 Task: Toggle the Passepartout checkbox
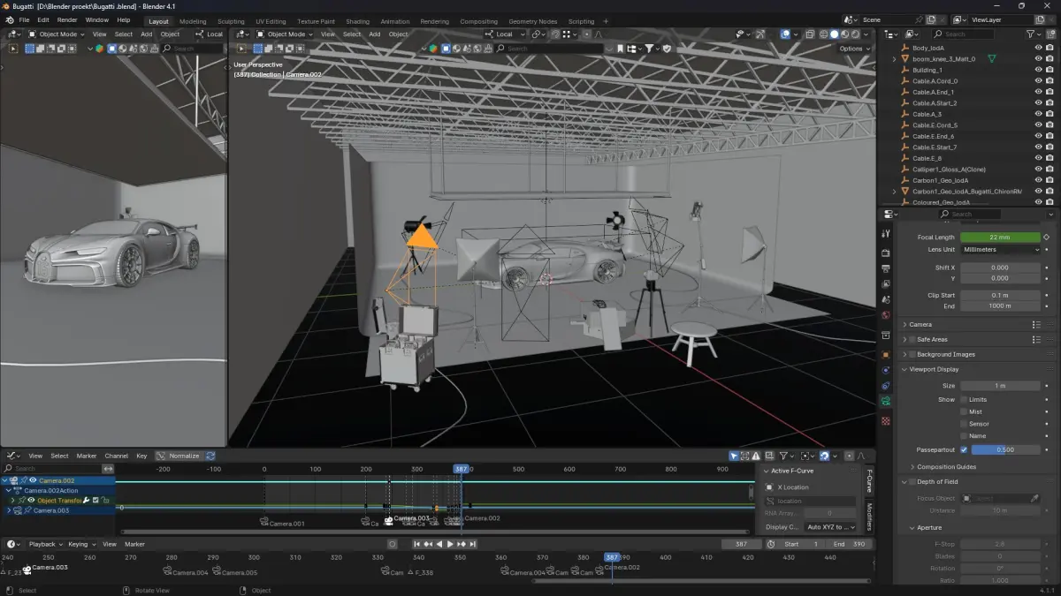tap(964, 449)
